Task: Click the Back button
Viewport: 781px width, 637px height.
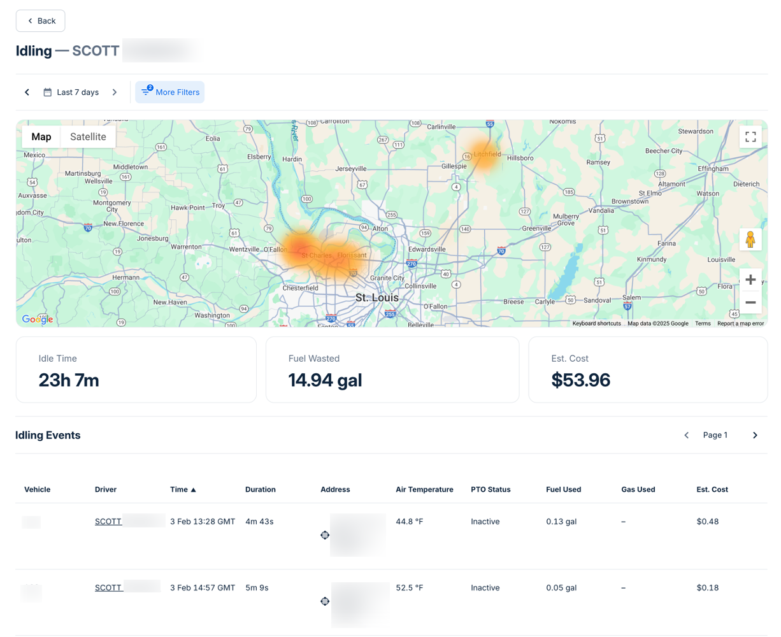Action: coord(40,20)
